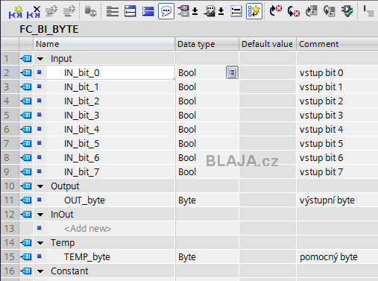Click the FC_BI_BYTE block title
The height and width of the screenshot is (281, 378).
[49, 29]
